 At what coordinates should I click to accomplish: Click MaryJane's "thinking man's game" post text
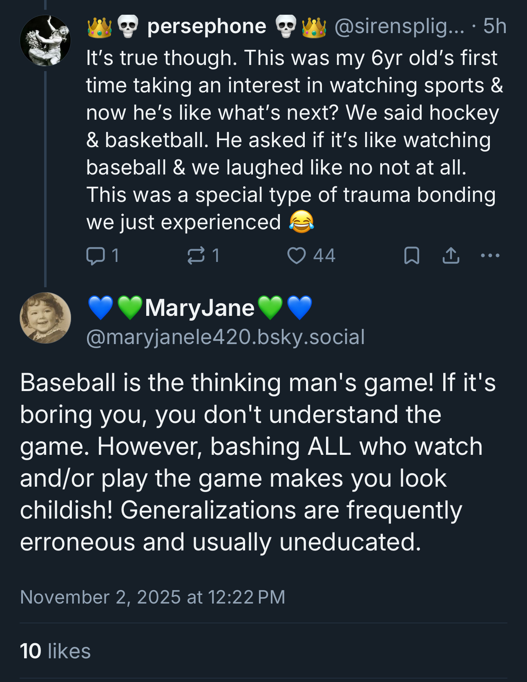(257, 462)
